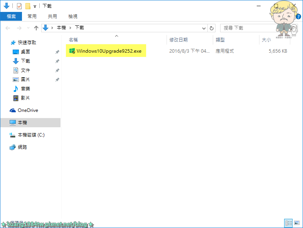Screen dimensions: 303x228
Task: Switch to the 常用 ribbon tab
Action: coord(32,17)
